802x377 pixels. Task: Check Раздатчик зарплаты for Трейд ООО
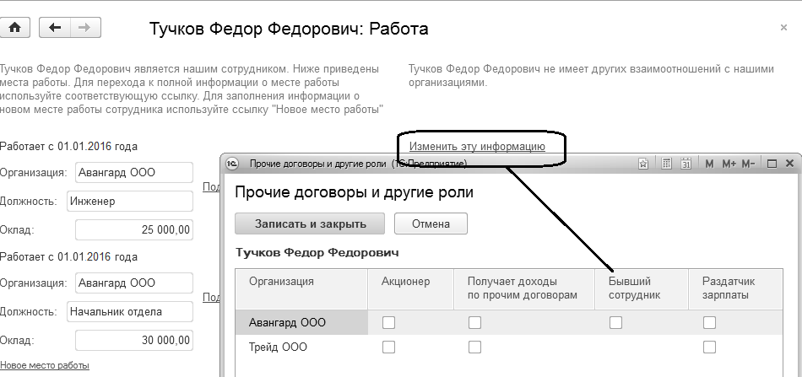tap(709, 347)
